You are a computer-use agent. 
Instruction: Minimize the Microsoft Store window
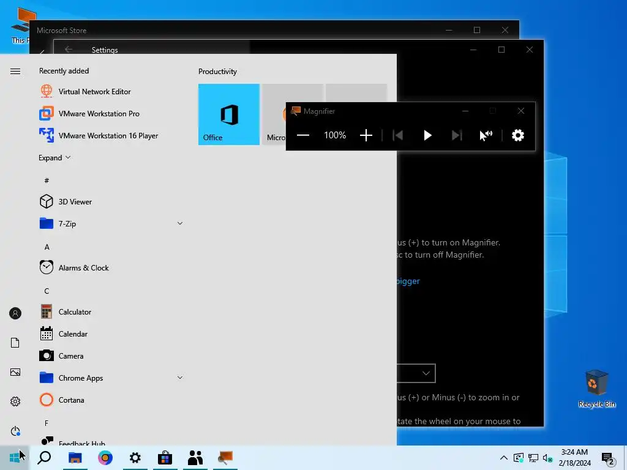tap(449, 30)
